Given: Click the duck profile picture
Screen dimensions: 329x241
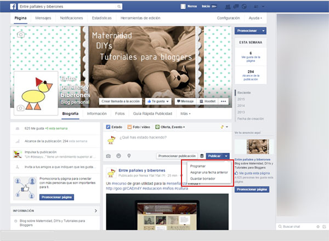Looking at the screenshot, I should tap(36, 93).
